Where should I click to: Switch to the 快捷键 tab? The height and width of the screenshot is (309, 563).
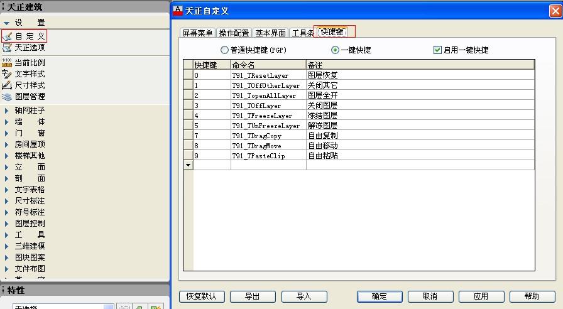pos(332,32)
